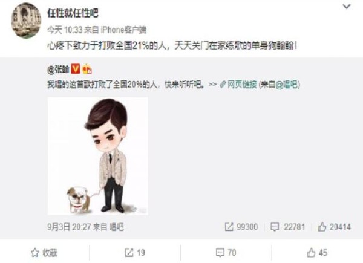Click the comment icon beside 22781

(x=275, y=227)
